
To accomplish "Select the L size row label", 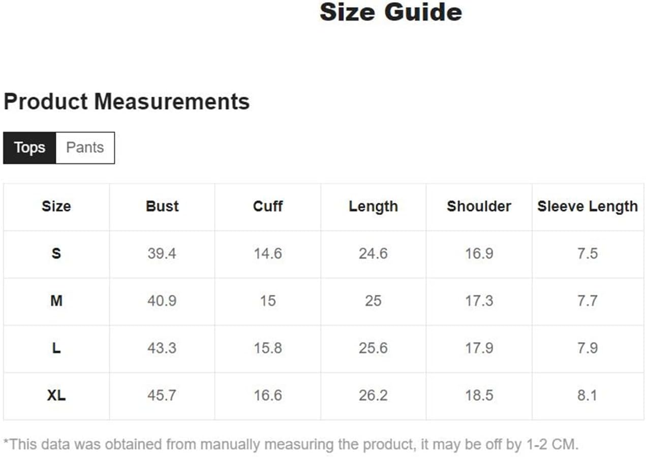I will point(56,348).
